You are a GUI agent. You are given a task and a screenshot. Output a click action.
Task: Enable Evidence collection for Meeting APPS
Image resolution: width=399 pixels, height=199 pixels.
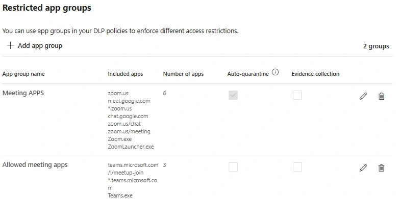point(297,95)
